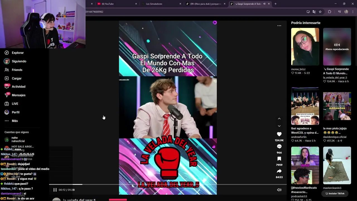Close the 'Noo para duki' tab
Image resolution: width=357 pixels, height=201 pixels.
pos(225,4)
